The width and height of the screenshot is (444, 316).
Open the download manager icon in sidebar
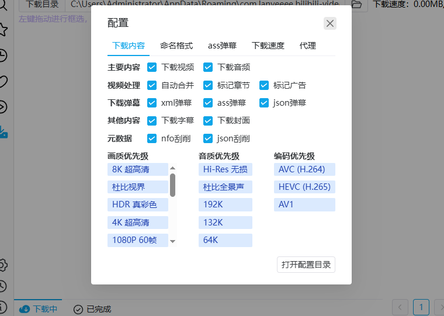3,133
